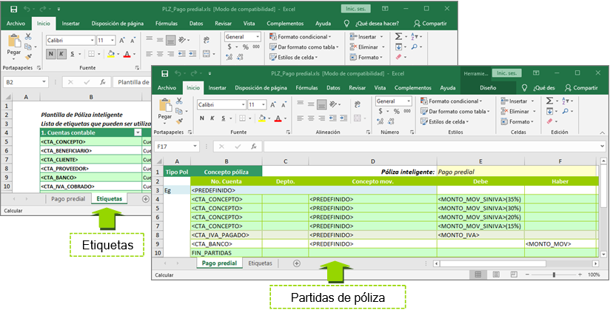Click Estilos de celda in back window
The width and height of the screenshot is (610, 310).
click(294, 57)
